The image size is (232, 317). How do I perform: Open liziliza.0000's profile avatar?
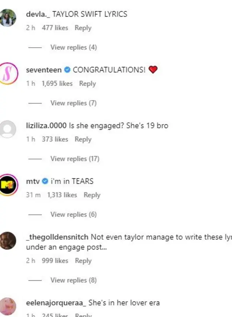8,129
